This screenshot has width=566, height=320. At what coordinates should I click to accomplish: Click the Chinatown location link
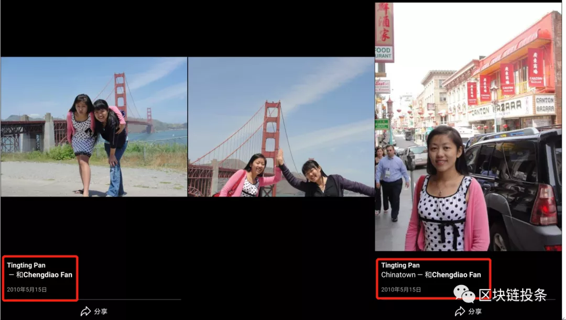[x=398, y=275]
